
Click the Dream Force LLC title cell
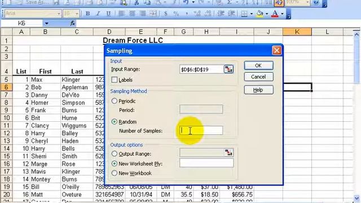(x=133, y=41)
